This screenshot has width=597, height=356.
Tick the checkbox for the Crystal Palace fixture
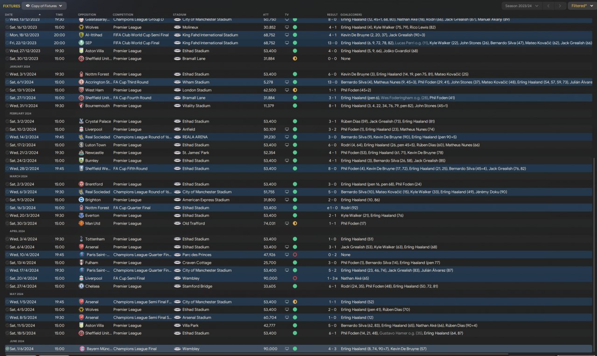pos(7,122)
